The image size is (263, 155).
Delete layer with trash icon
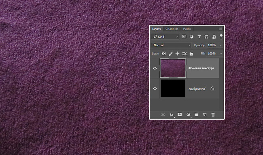pos(213,115)
